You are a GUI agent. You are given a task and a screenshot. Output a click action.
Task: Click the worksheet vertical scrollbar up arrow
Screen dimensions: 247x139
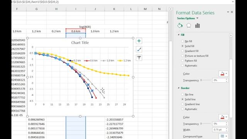coord(171,9)
